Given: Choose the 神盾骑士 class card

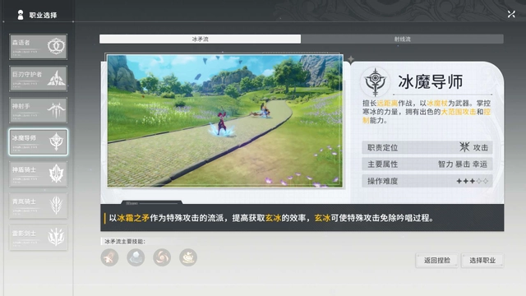Looking at the screenshot, I should (39, 173).
